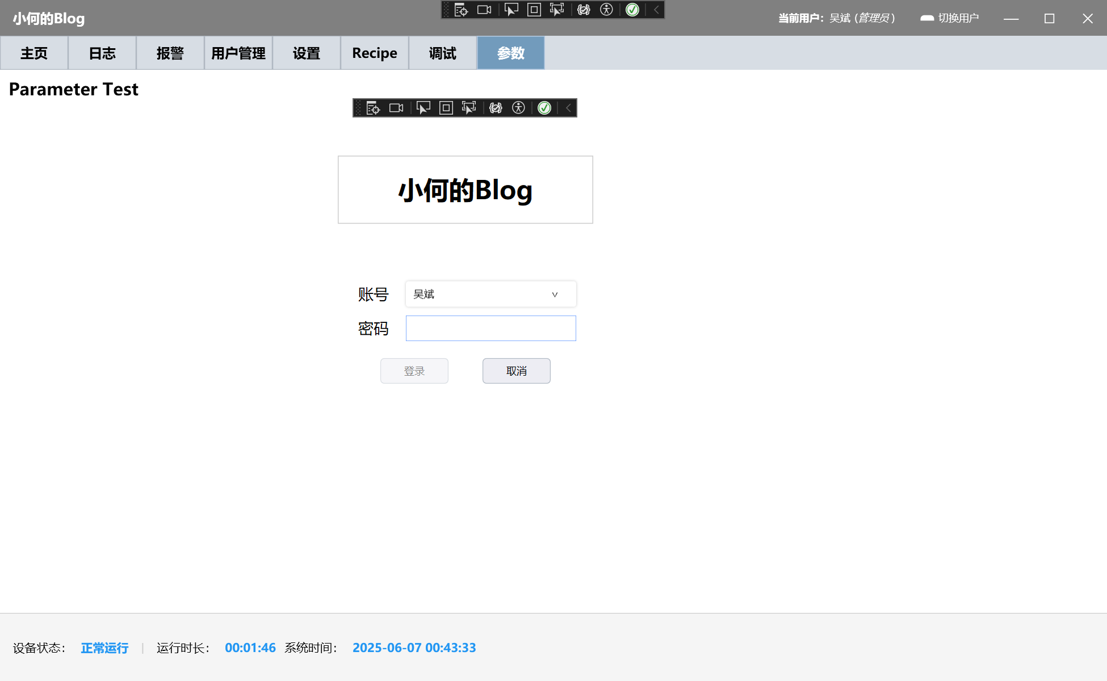
Task: Toggle layout adorners square icon in title-bar debug toolbar
Action: 534,10
